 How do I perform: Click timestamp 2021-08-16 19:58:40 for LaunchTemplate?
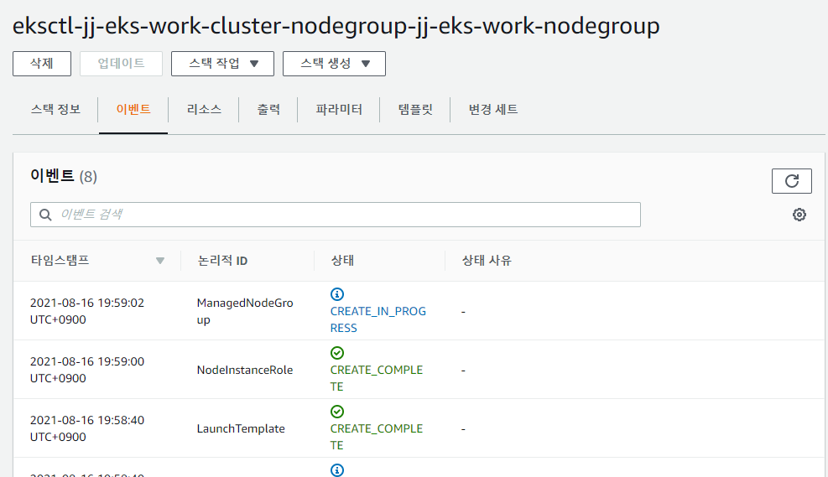87,428
